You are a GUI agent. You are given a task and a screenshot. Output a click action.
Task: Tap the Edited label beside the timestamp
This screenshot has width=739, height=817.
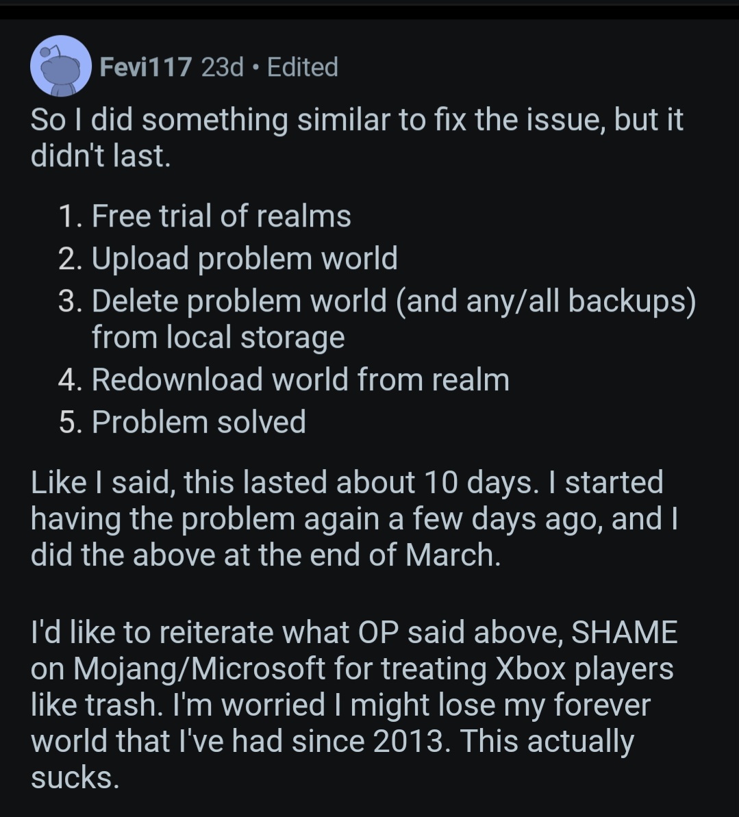[x=302, y=67]
